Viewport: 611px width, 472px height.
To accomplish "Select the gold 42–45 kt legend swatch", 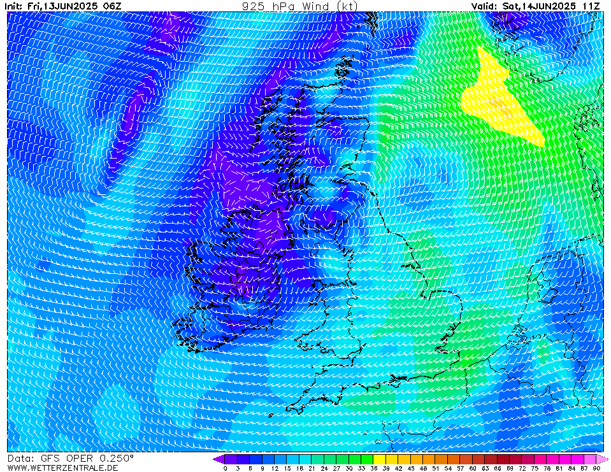I will point(405,459).
